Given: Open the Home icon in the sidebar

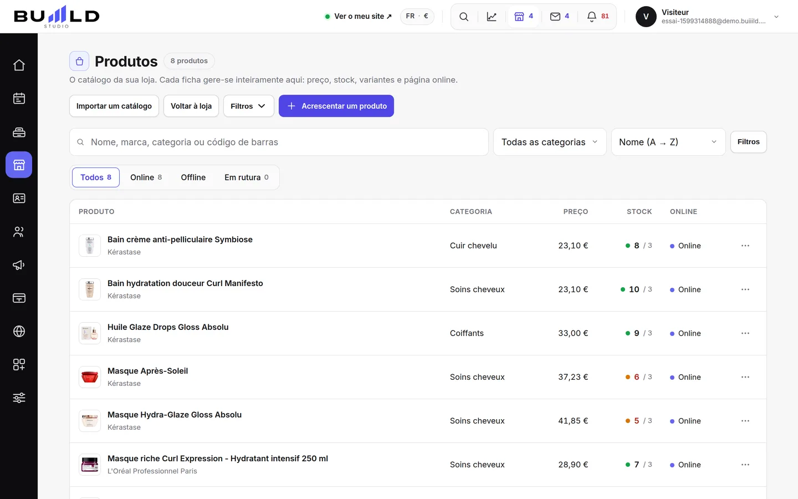Looking at the screenshot, I should [x=19, y=65].
